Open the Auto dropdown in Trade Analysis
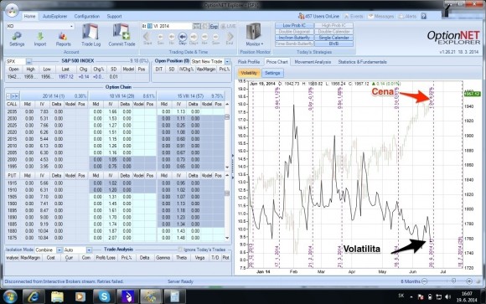Screen dimensions: 486x304 click(x=89, y=250)
